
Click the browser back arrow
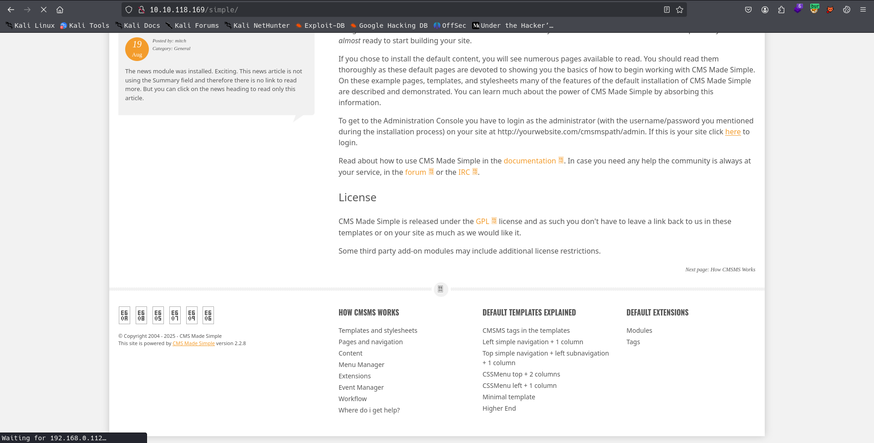point(11,10)
